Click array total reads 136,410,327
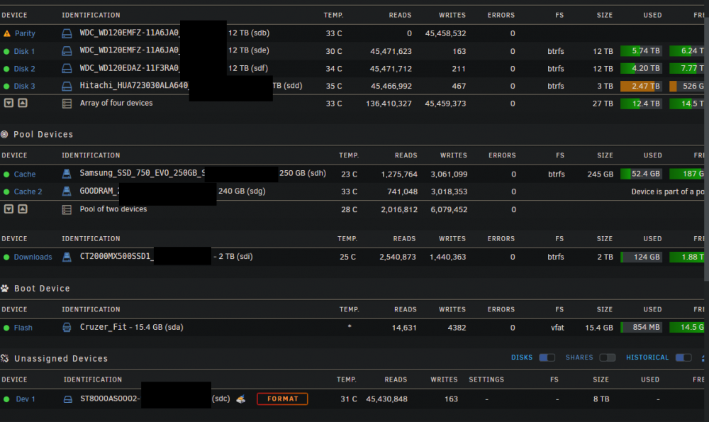This screenshot has height=422, width=709. [x=389, y=104]
